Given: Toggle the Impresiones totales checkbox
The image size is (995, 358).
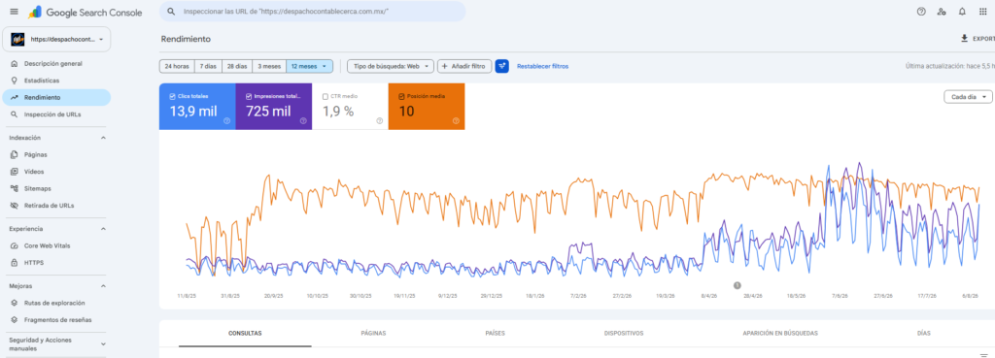Looking at the screenshot, I should tap(249, 97).
